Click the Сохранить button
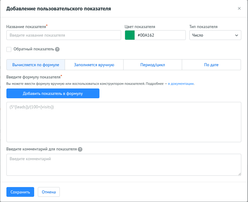 click(20, 192)
